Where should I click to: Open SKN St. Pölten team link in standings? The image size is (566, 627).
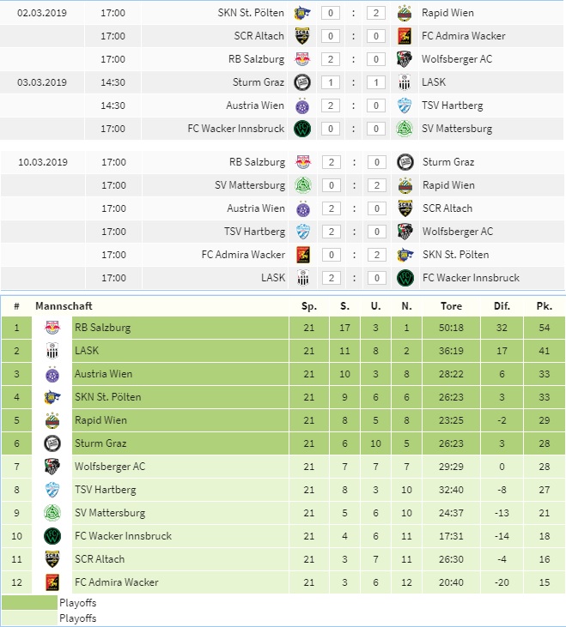tap(107, 397)
